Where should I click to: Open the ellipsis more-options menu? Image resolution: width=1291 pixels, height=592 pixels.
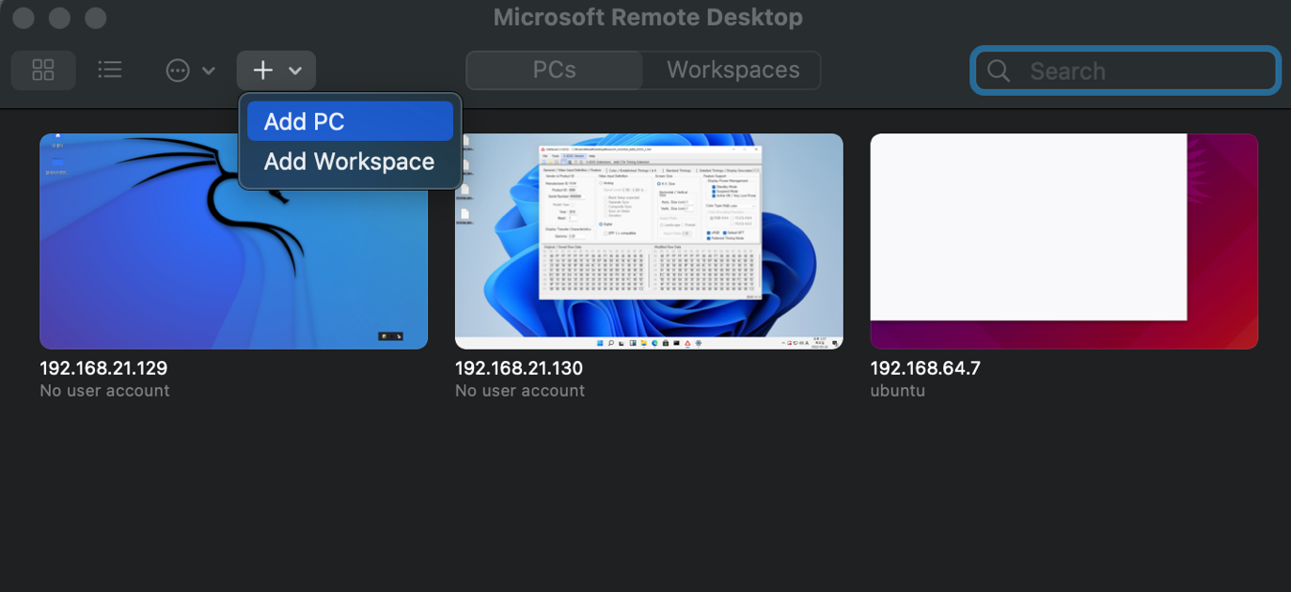(190, 70)
